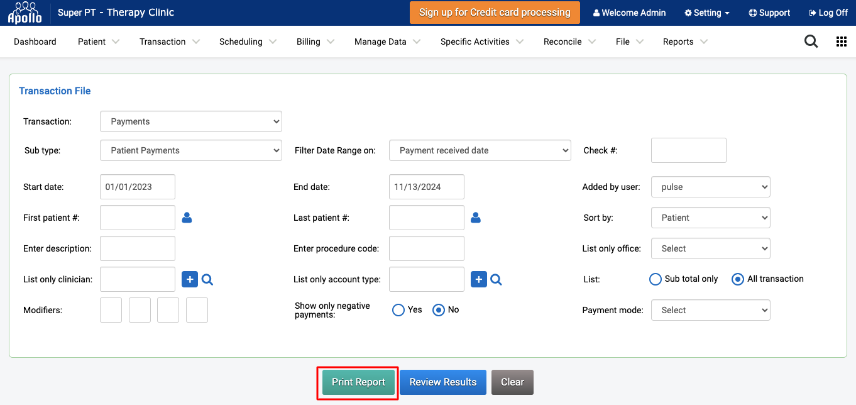Click the Review Results button
Screen dimensions: 856x405
(443, 382)
